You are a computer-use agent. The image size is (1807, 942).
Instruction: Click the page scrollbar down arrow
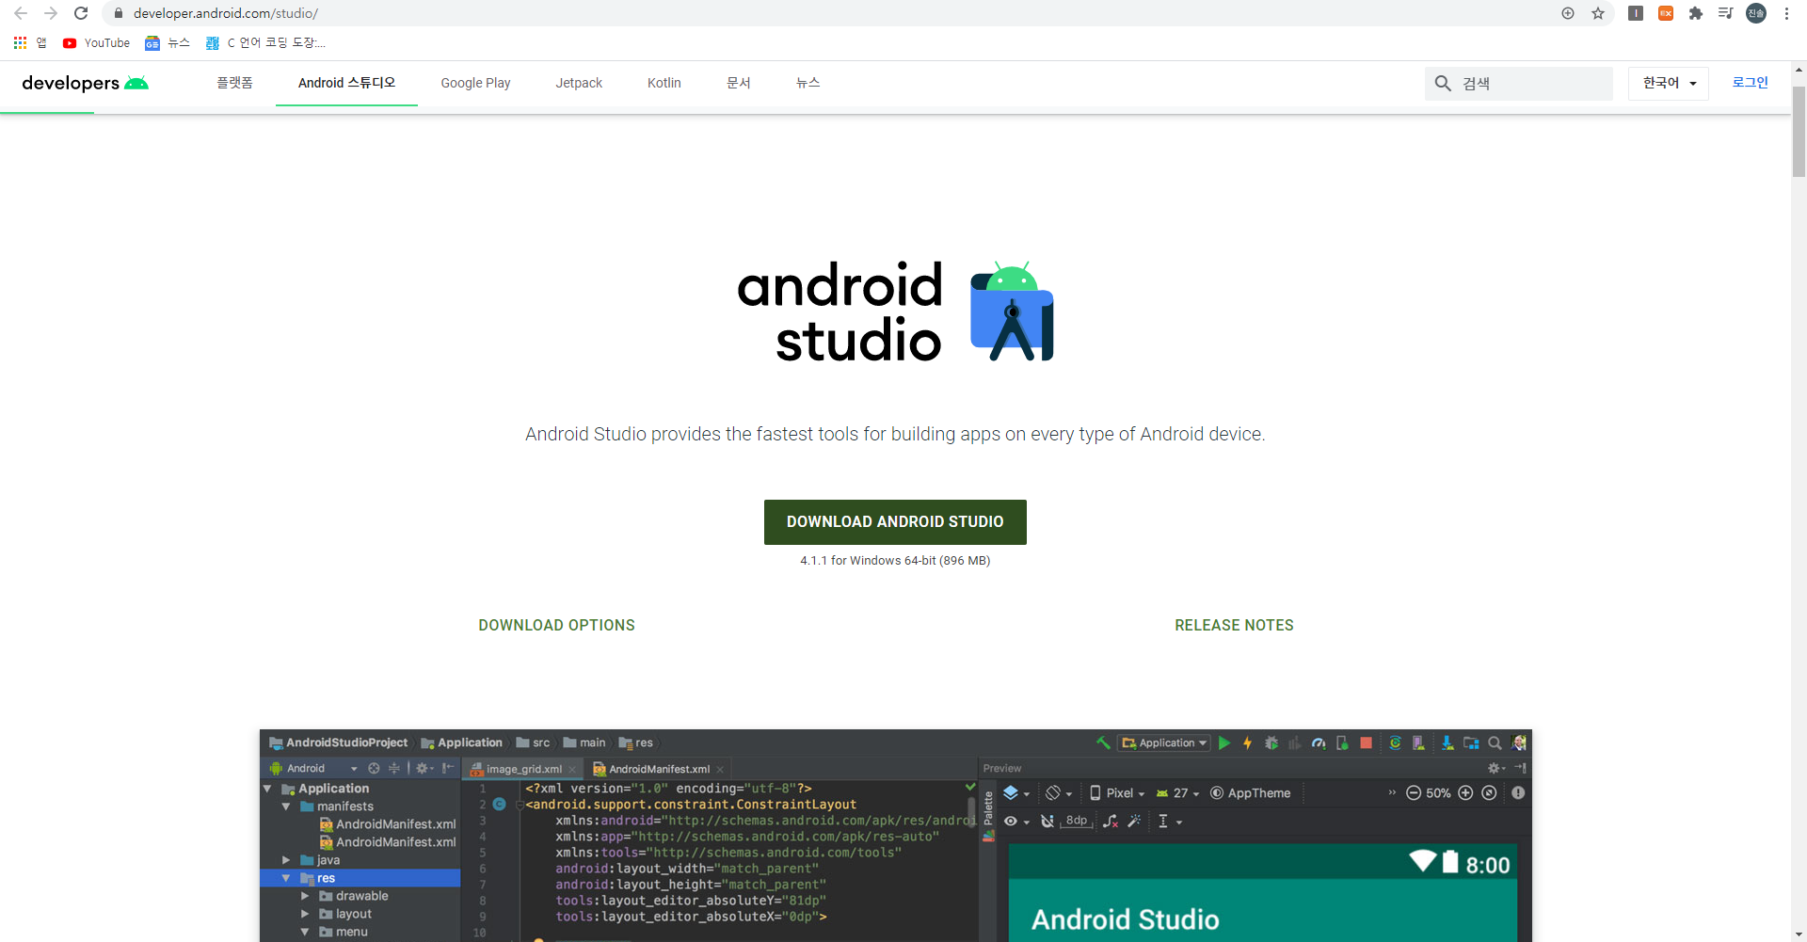pos(1799,934)
